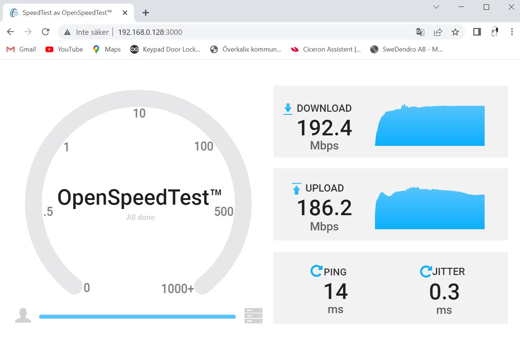Go back using the back arrow
The height and width of the screenshot is (340, 520).
[x=11, y=32]
